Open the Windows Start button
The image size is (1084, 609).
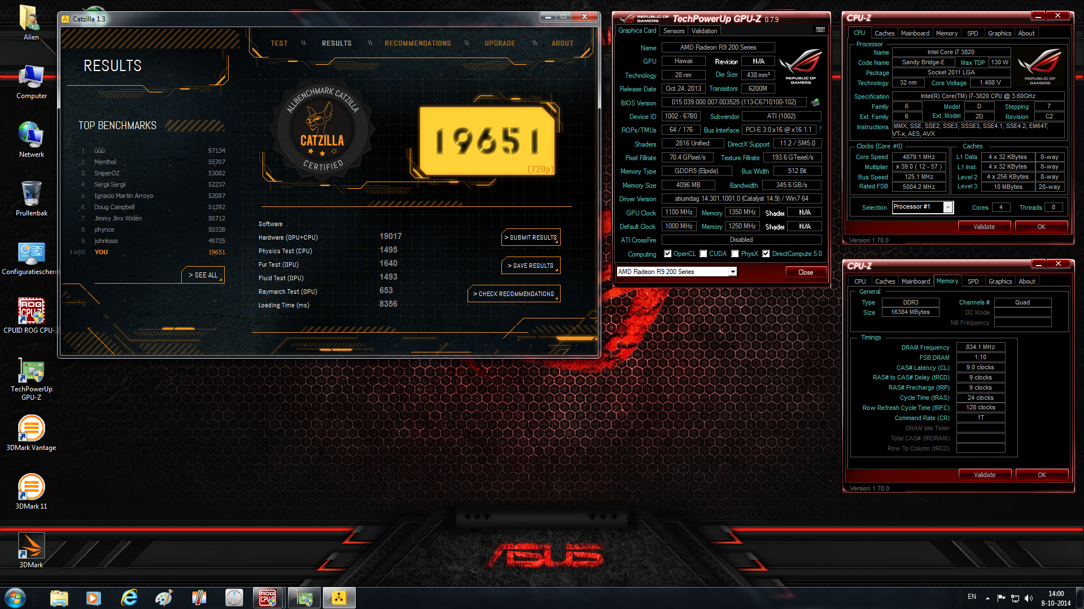[x=15, y=598]
